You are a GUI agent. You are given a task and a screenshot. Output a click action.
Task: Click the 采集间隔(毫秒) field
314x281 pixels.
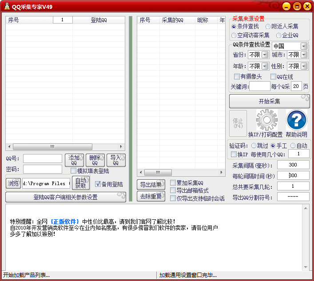pyautogui.click(x=293, y=165)
